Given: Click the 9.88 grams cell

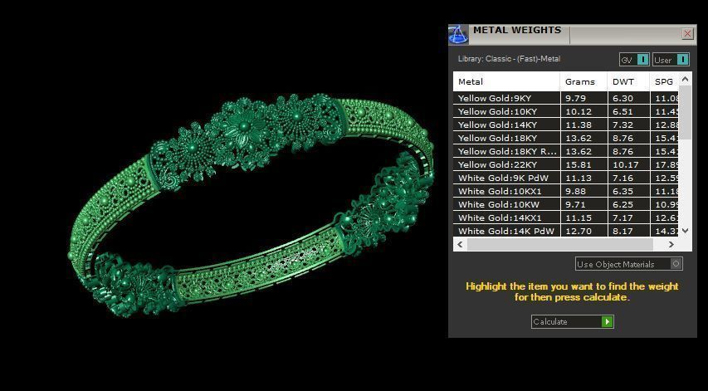Looking at the screenshot, I should pos(583,192).
